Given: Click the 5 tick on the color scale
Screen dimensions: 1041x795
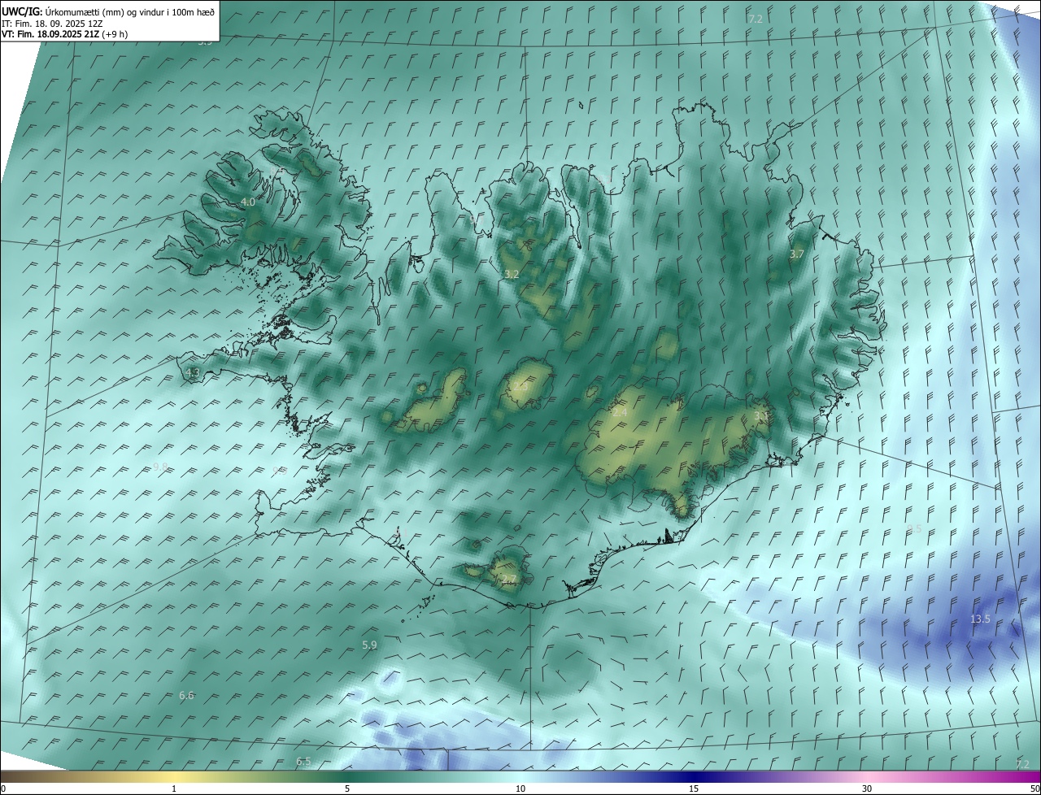Looking at the screenshot, I should [347, 788].
